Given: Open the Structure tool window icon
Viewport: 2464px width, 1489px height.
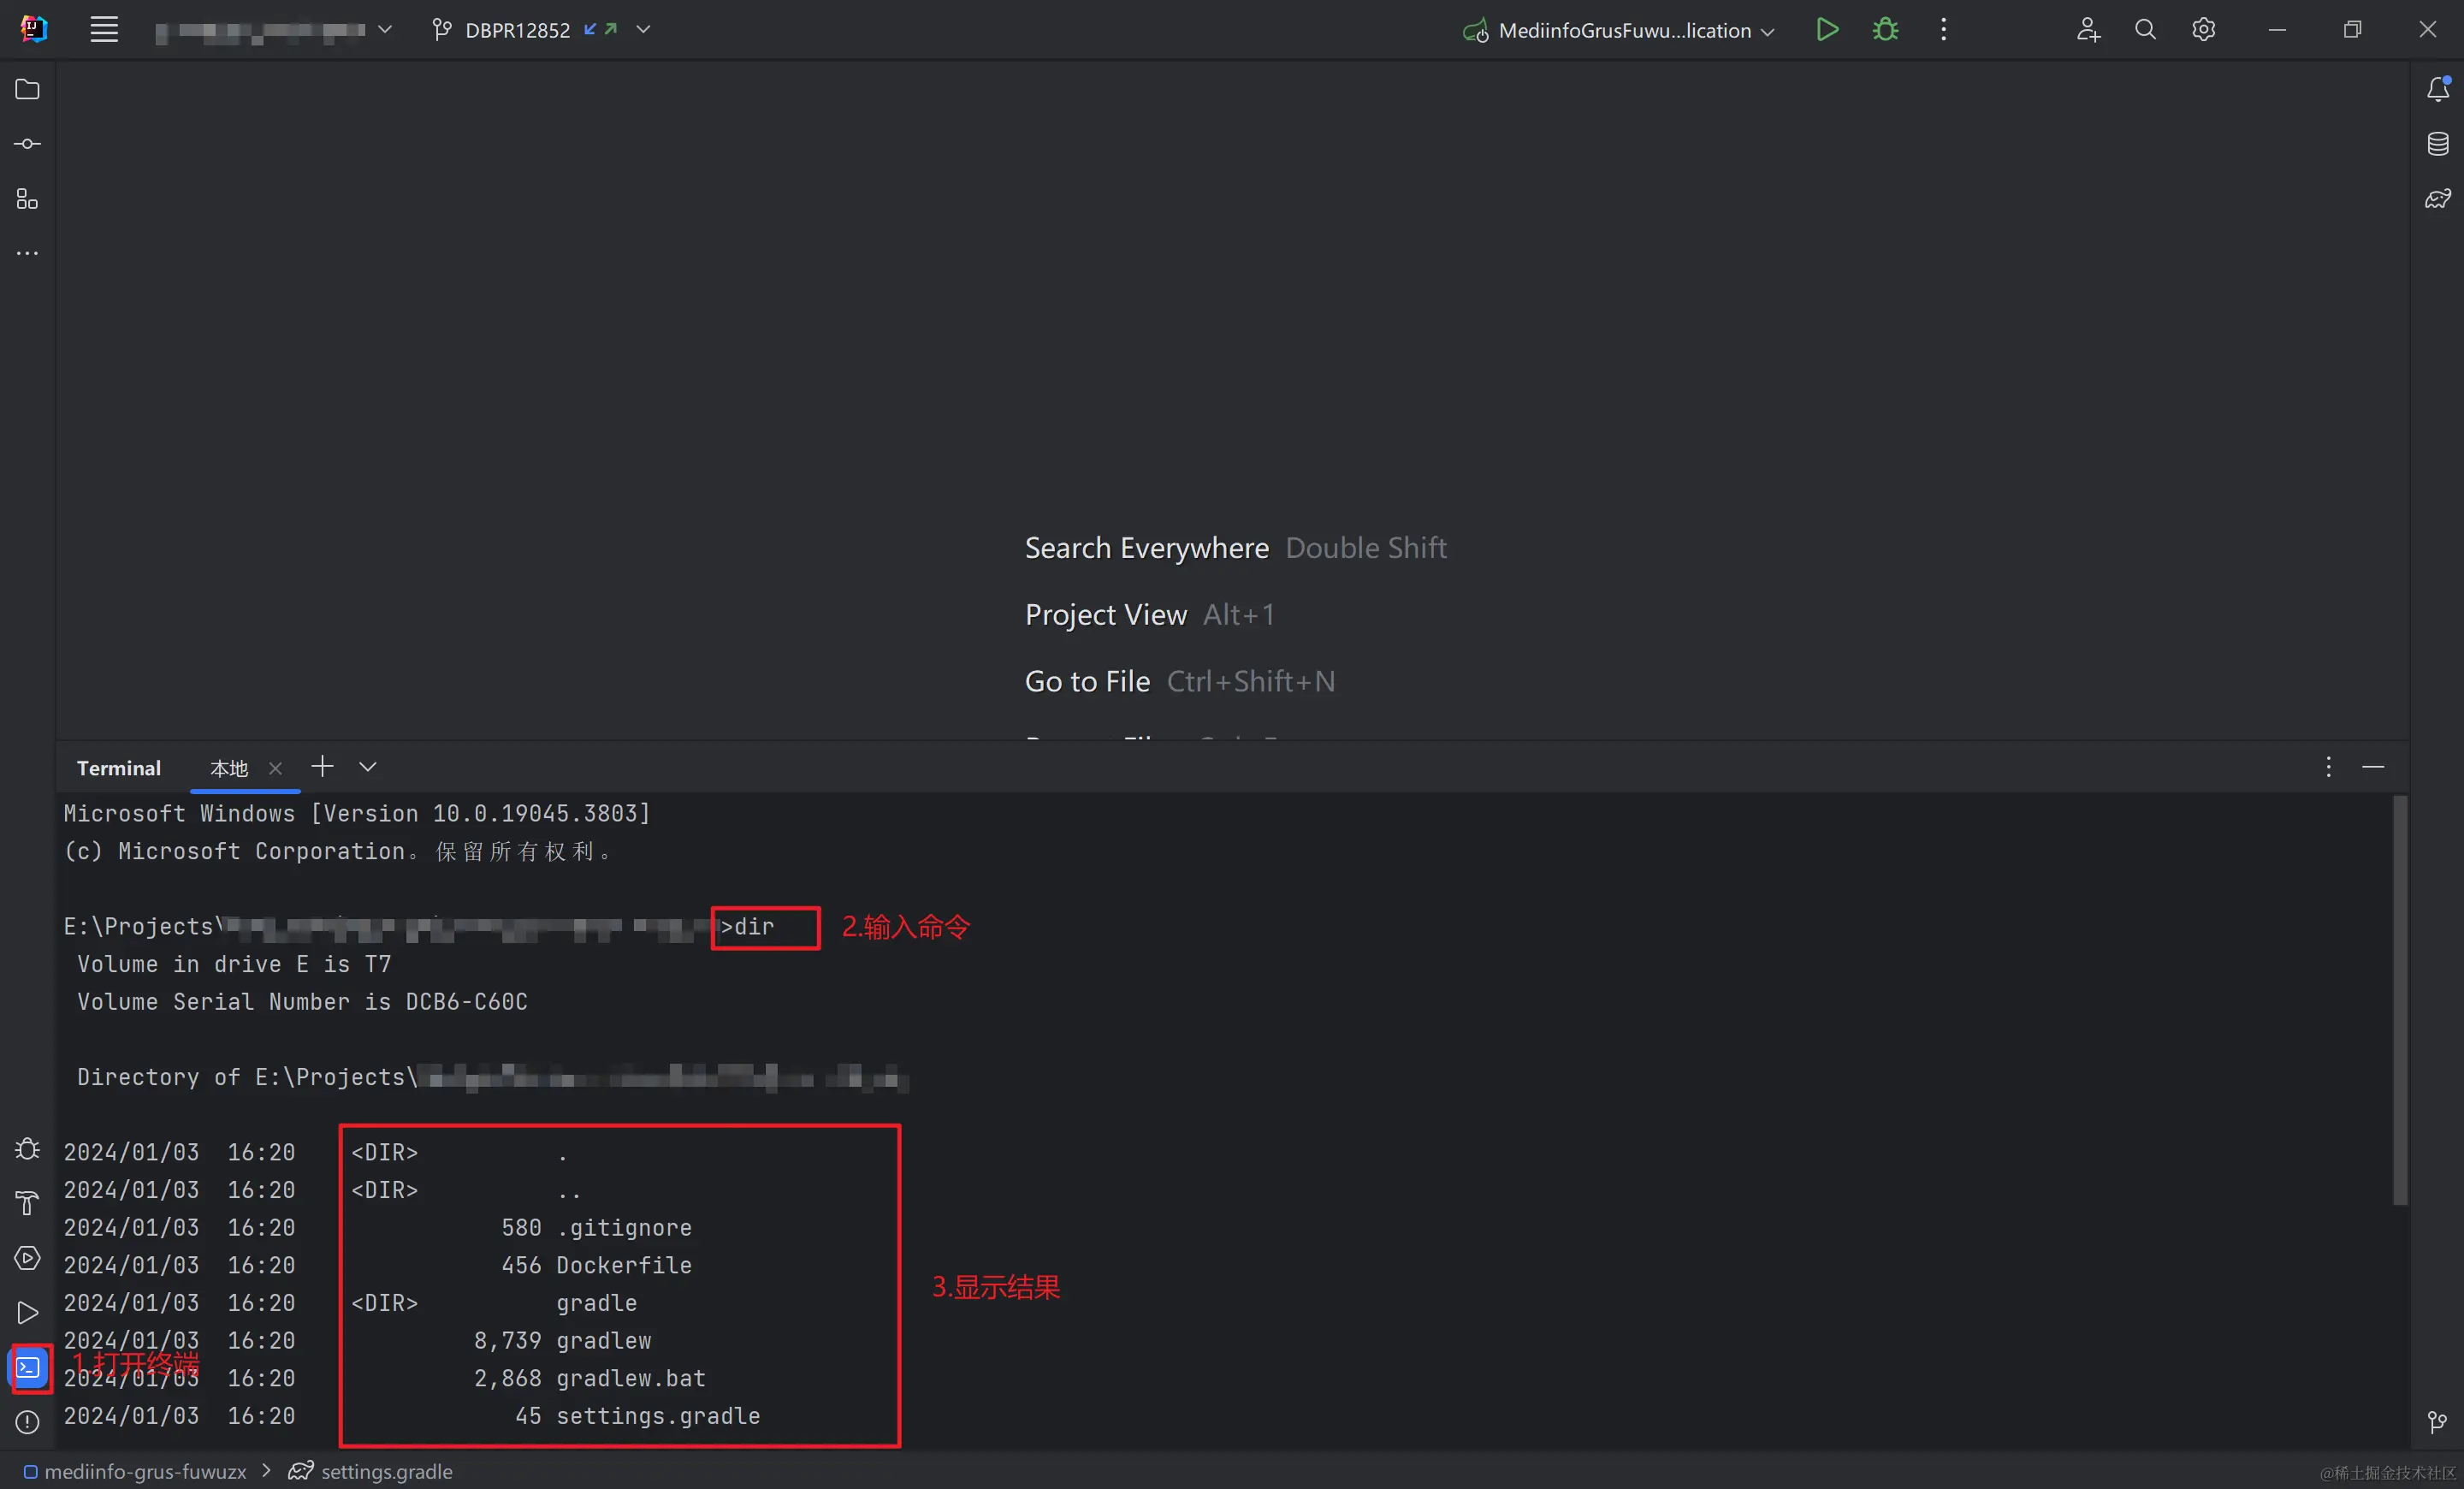Looking at the screenshot, I should point(27,199).
